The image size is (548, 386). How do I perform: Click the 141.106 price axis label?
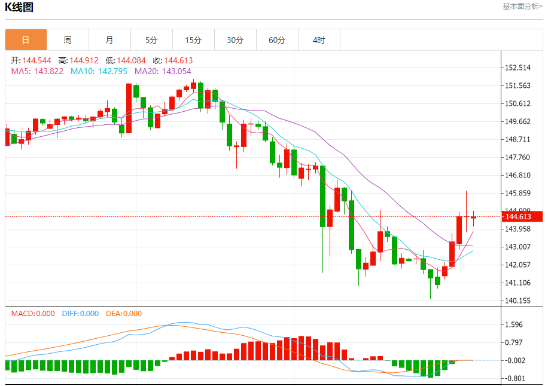[x=518, y=283]
